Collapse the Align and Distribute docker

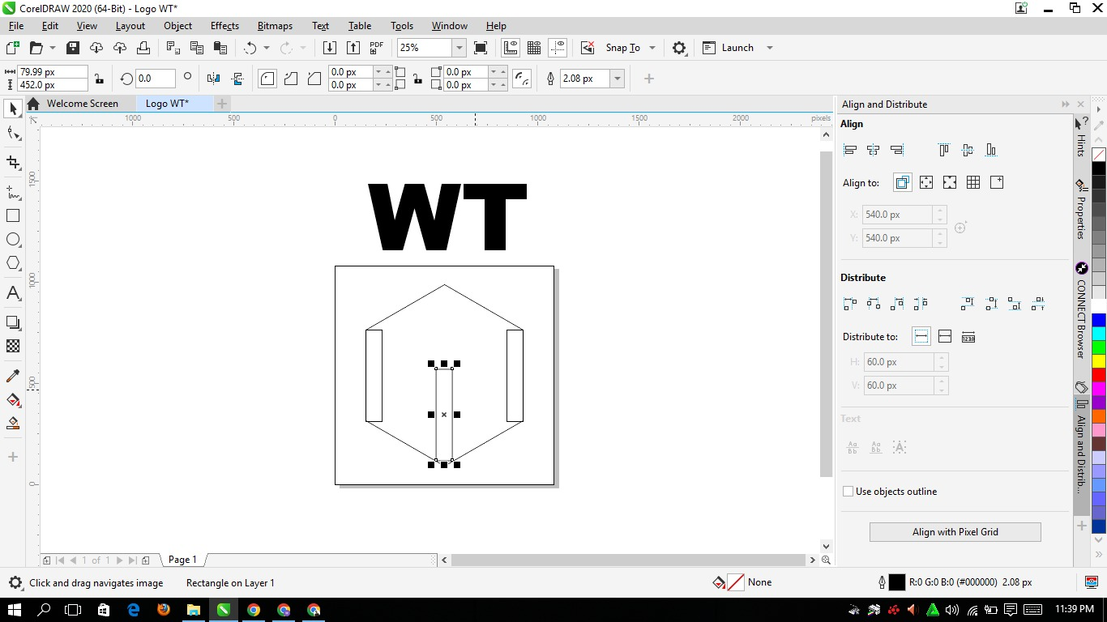[1066, 104]
